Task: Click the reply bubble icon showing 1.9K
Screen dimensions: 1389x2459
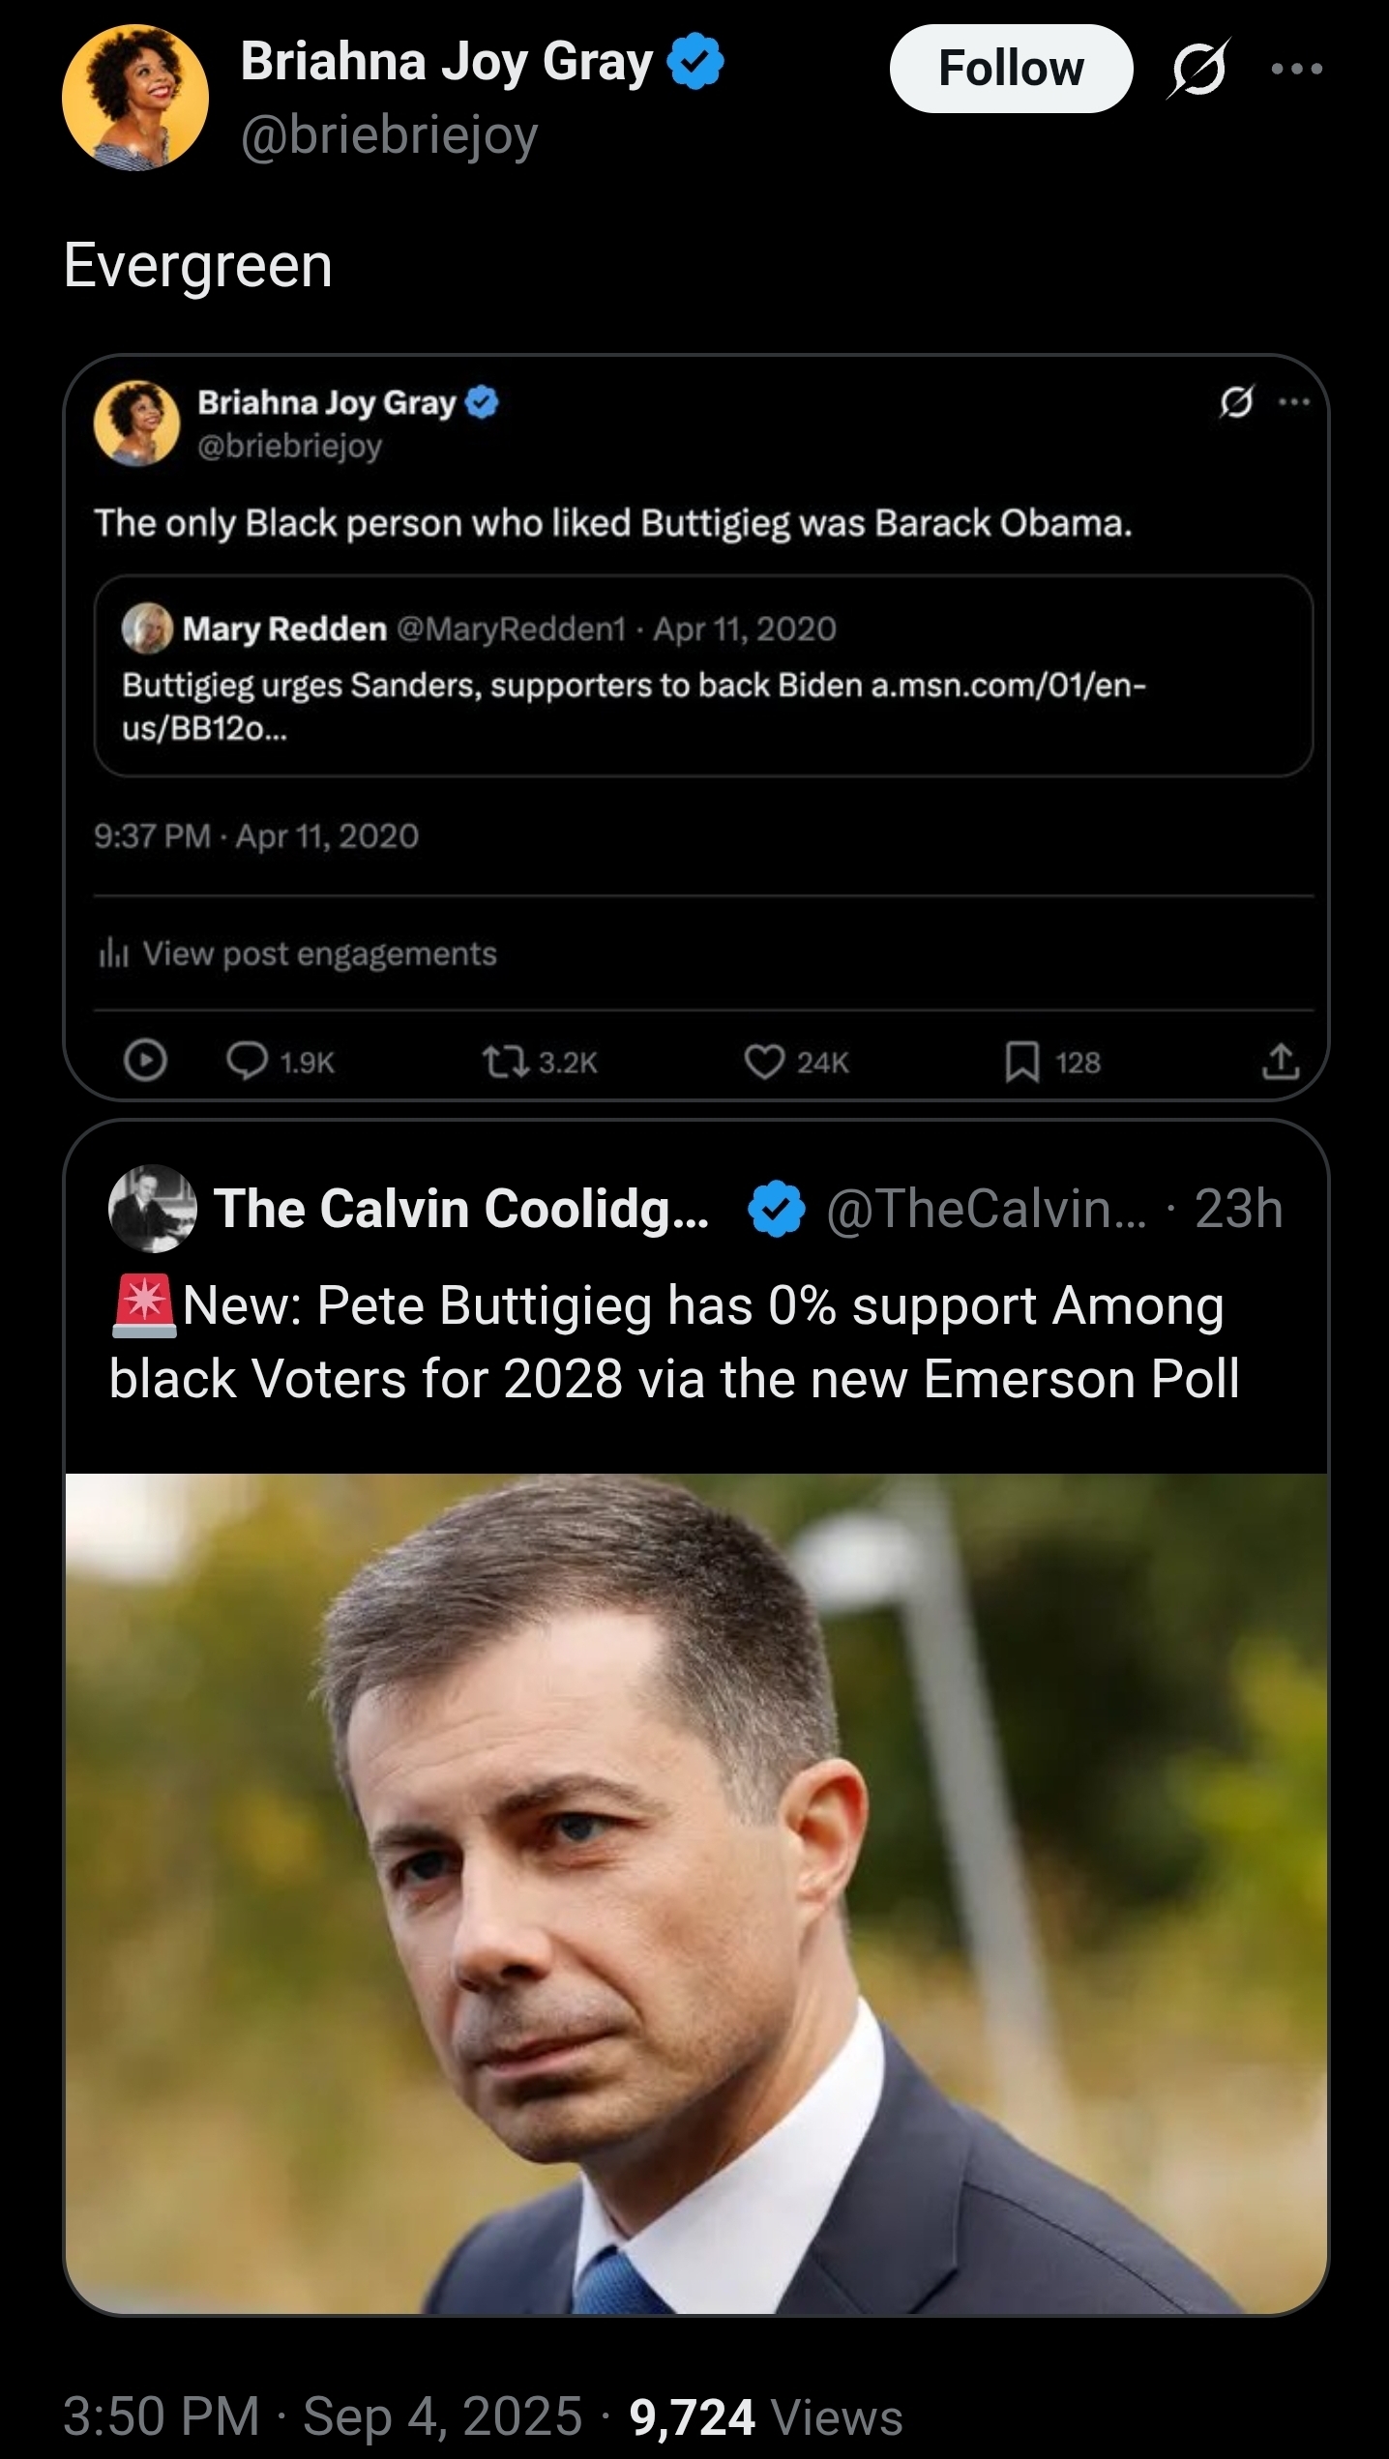Action: pyautogui.click(x=248, y=1062)
